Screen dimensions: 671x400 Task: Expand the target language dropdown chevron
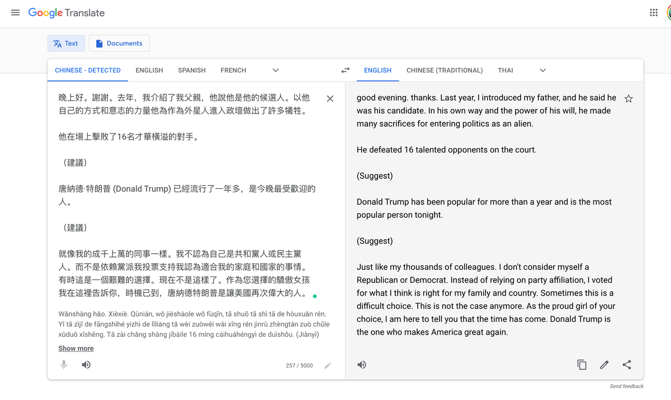(542, 70)
